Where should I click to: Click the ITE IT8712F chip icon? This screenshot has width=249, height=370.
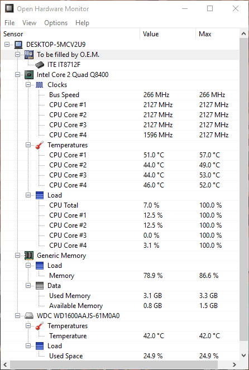[x=40, y=65]
